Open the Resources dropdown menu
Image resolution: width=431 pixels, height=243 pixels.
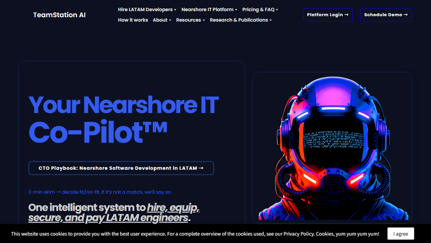(191, 20)
